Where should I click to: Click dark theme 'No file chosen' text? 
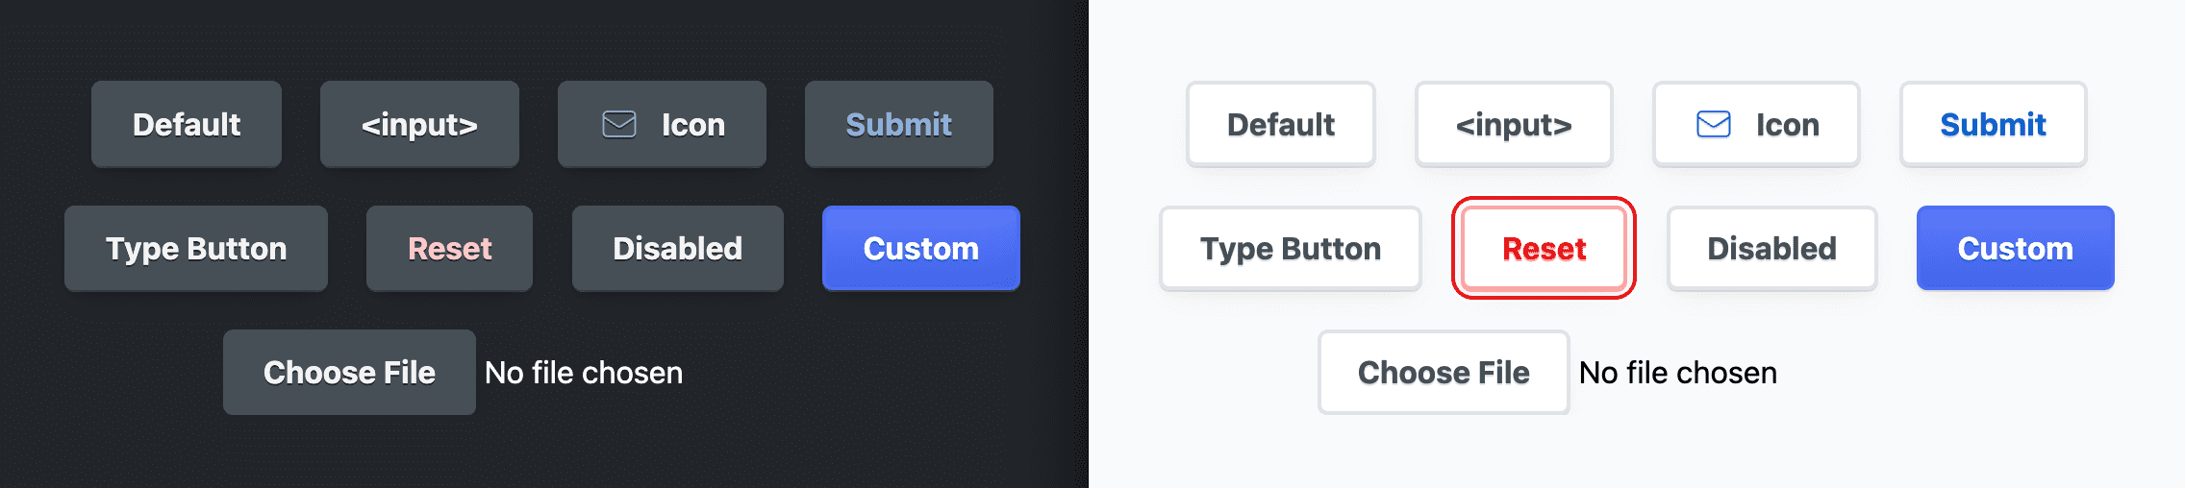(584, 373)
